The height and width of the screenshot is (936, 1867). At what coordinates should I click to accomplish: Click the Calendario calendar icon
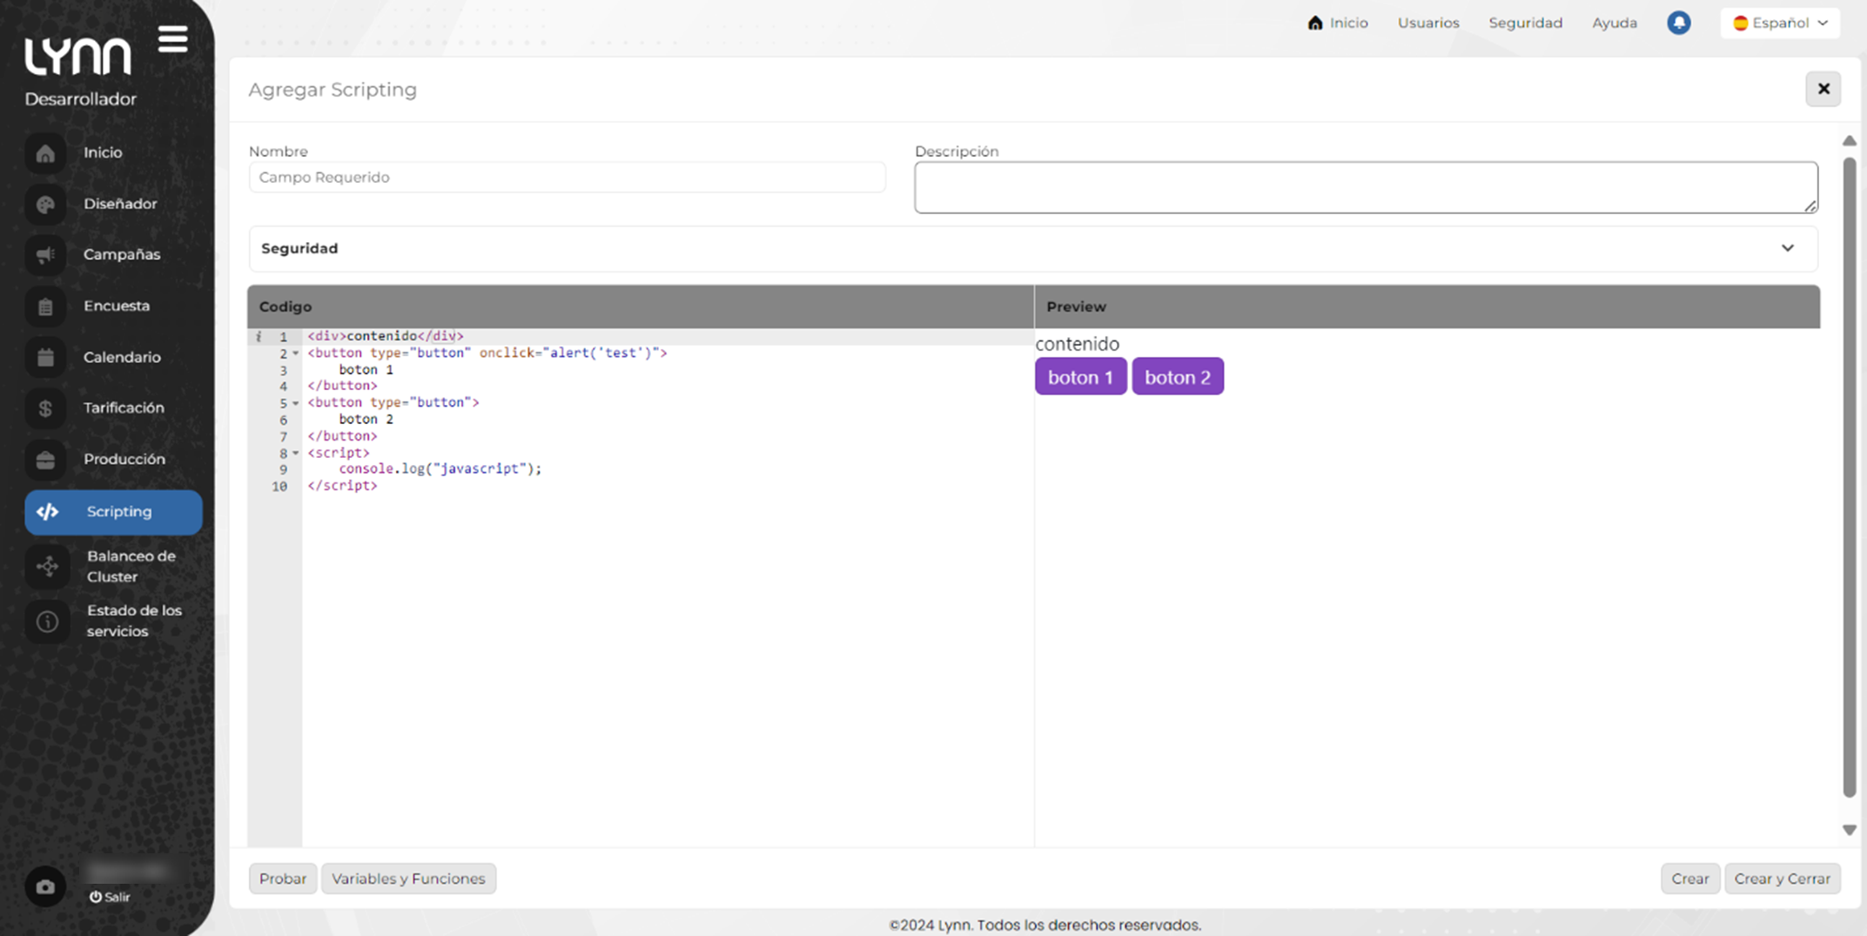45,358
